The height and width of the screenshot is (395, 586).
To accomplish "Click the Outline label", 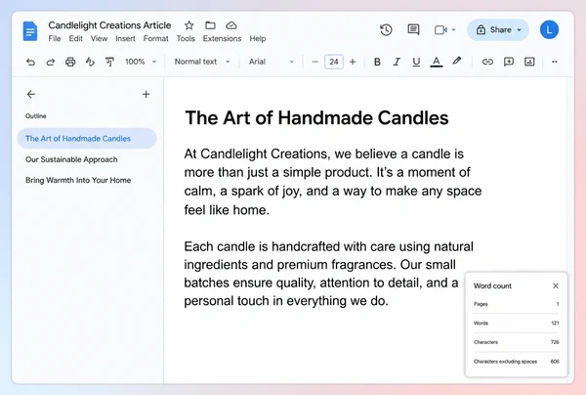I will (x=36, y=116).
